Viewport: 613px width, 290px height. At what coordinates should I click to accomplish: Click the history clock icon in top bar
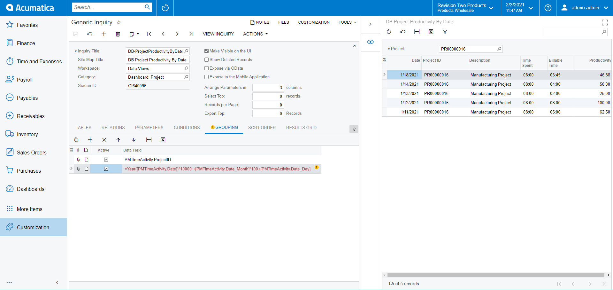pos(165,8)
